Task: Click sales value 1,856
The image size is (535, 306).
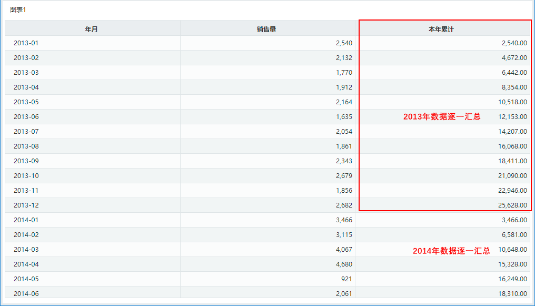Action: 344,190
